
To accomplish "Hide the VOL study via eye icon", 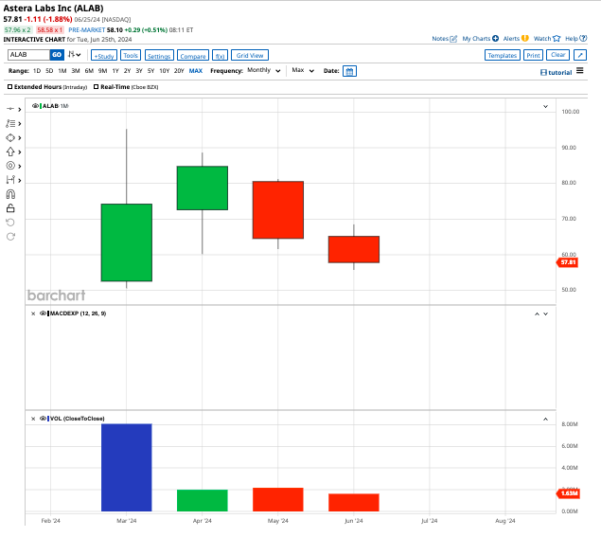I will point(42,418).
